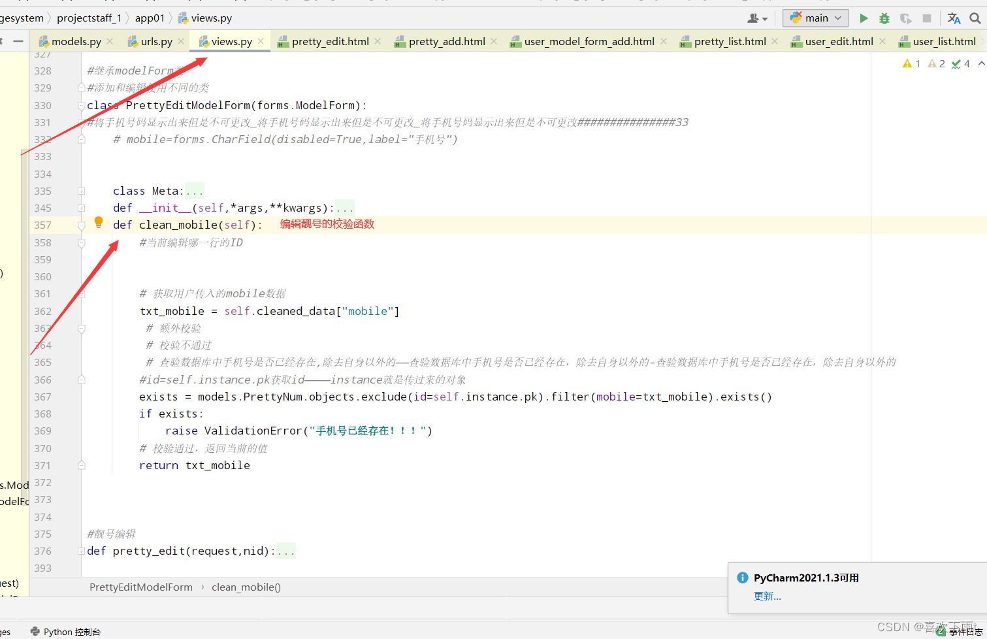Click line number 357 in the gutter
Viewport: 987px width, 639px height.
(x=42, y=225)
